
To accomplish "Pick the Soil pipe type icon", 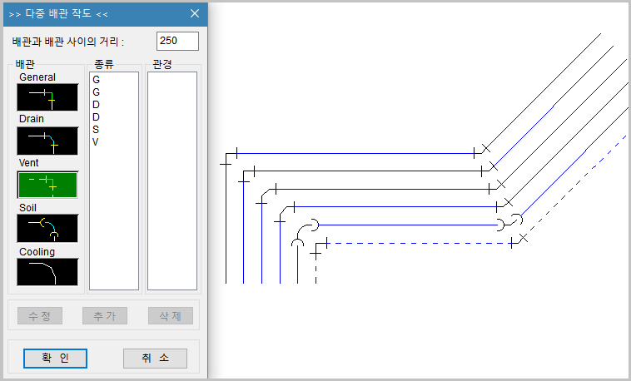I will [x=47, y=228].
